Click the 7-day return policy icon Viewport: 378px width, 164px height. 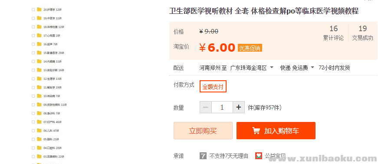point(203,156)
